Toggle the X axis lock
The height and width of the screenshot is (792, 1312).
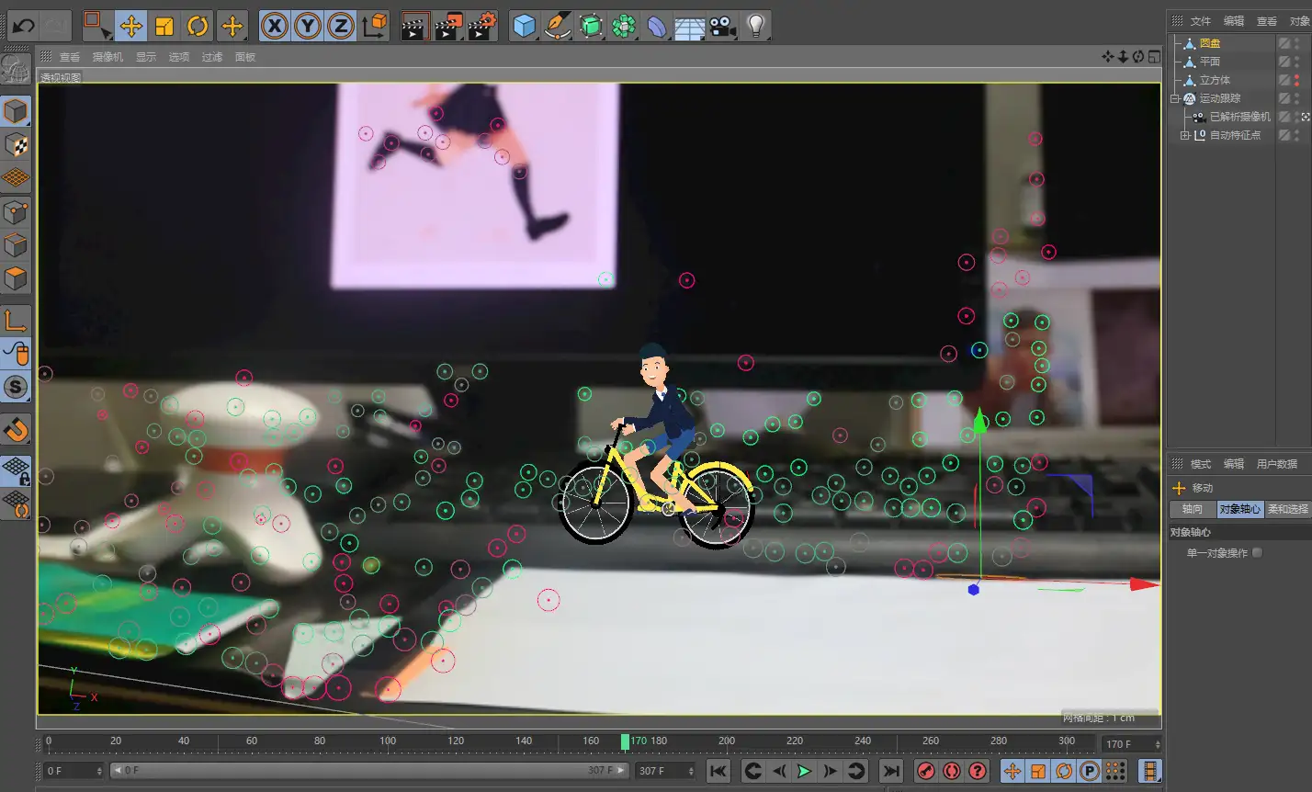coord(274,26)
